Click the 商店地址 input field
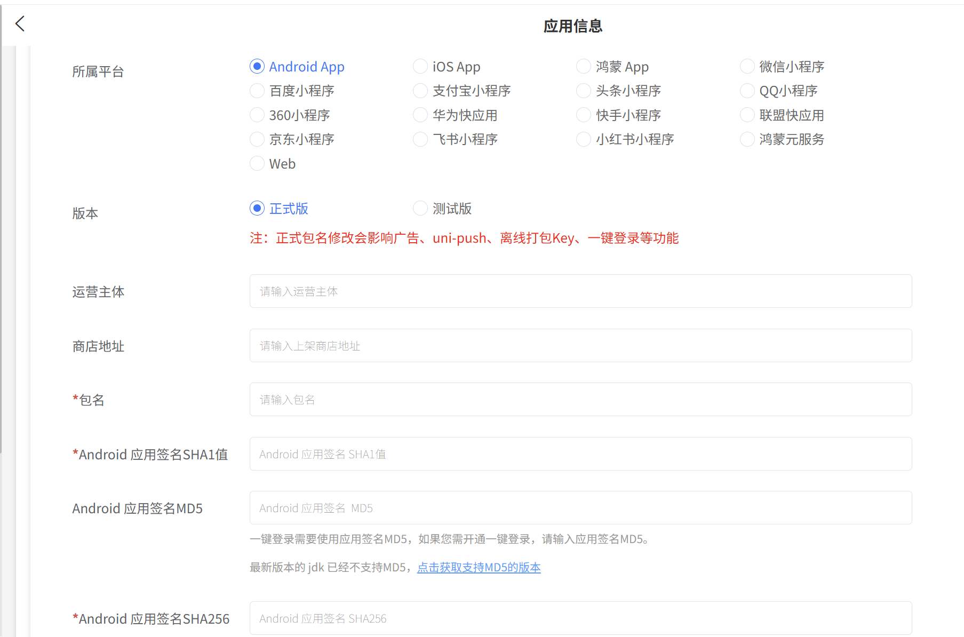 (580, 346)
